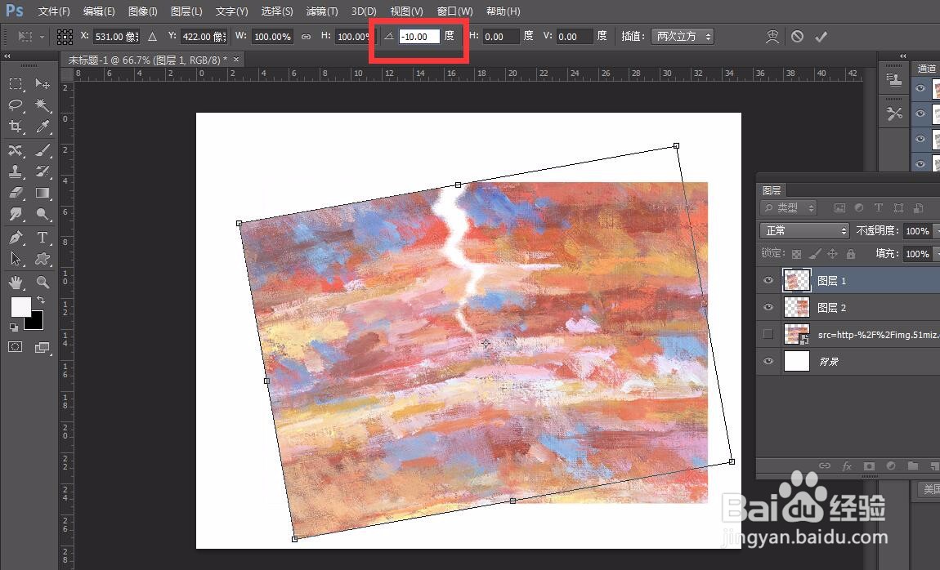The height and width of the screenshot is (570, 940).
Task: Set background color swatch
Action: click(x=35, y=322)
